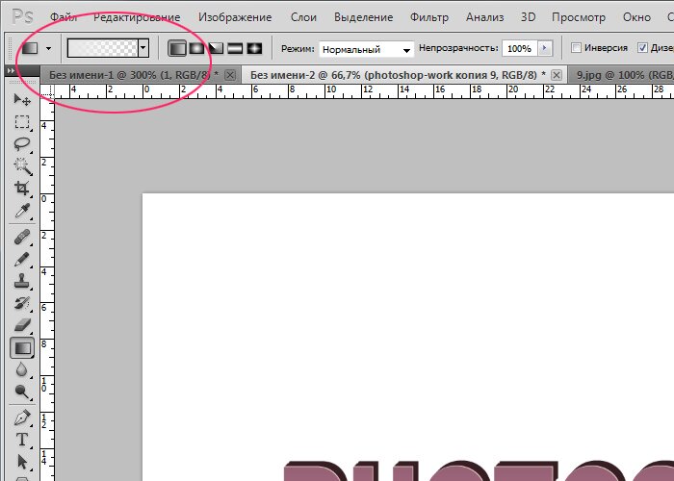Open the Файл menu
Viewport: 674px width, 481px height.
(x=64, y=17)
